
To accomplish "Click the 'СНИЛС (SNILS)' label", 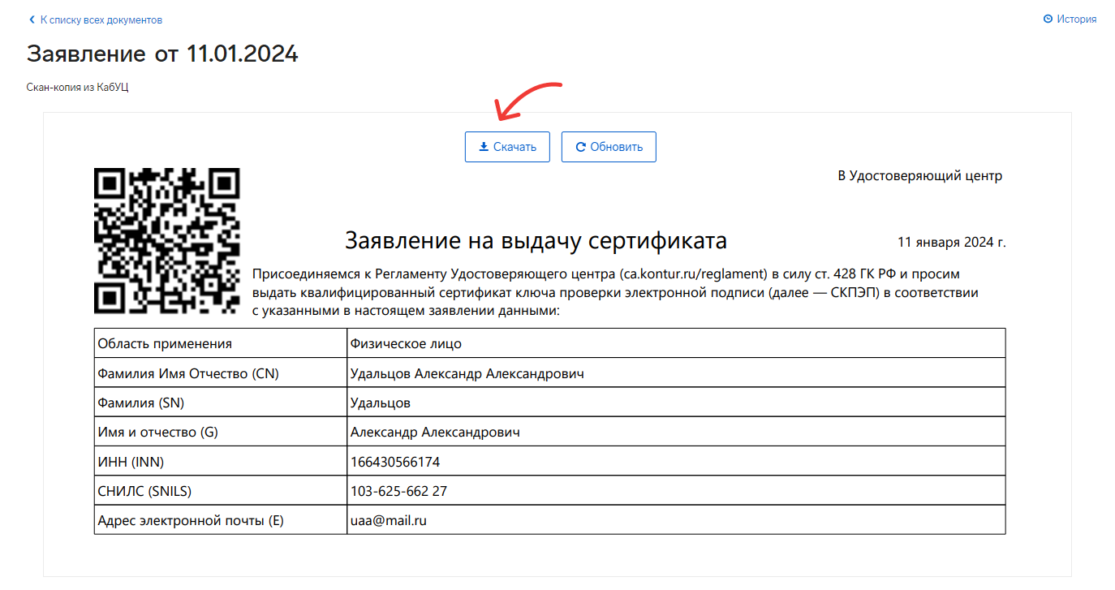I will 144,491.
